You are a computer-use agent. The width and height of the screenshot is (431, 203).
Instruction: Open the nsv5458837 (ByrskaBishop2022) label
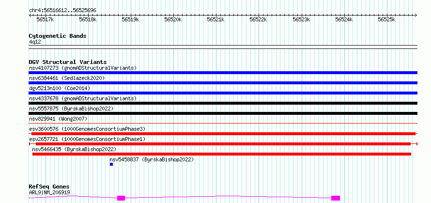tap(152, 159)
